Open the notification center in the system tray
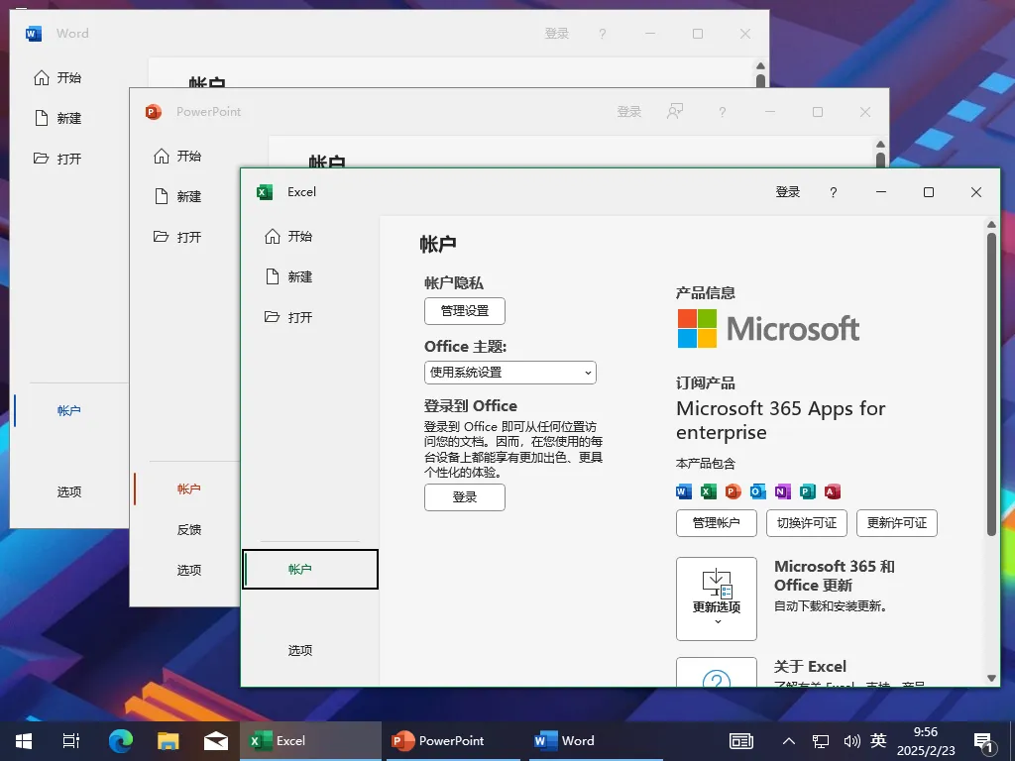1015x761 pixels. pos(983,740)
